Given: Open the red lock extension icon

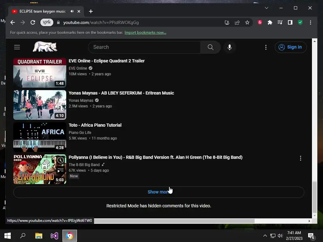Looking at the screenshot, I should (x=260, y=22).
